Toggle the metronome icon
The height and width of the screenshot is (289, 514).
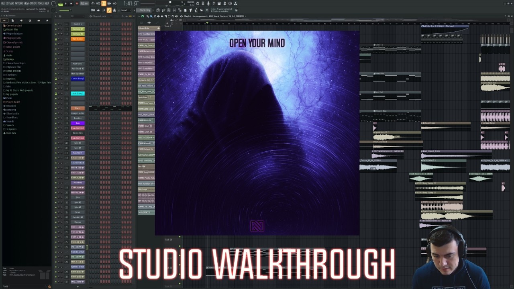[x=93, y=4]
